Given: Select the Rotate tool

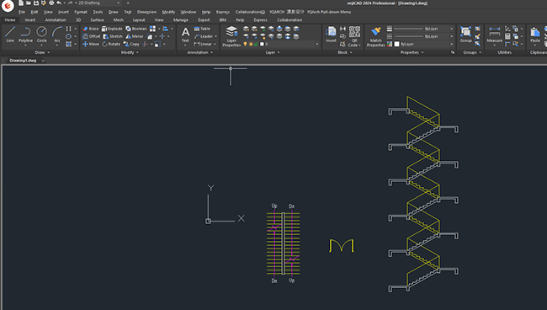Looking at the screenshot, I should [x=111, y=44].
